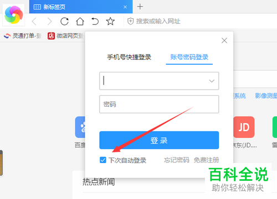Open the 免费注册 link
Screen dimensions: 277x199
[206, 160]
